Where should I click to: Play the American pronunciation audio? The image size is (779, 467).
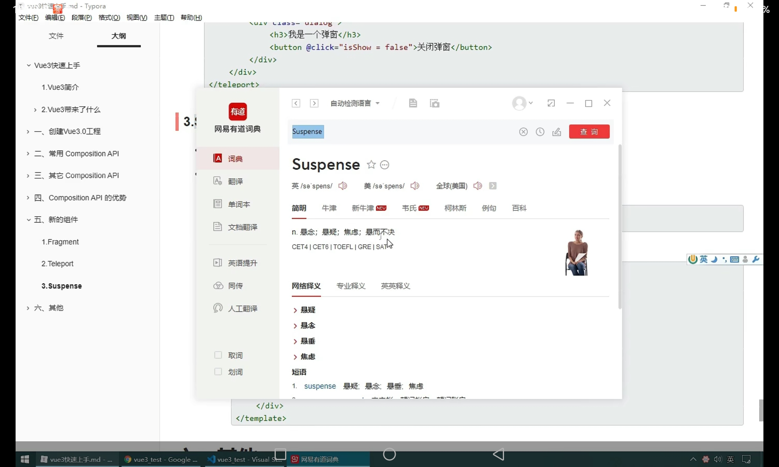pyautogui.click(x=415, y=186)
